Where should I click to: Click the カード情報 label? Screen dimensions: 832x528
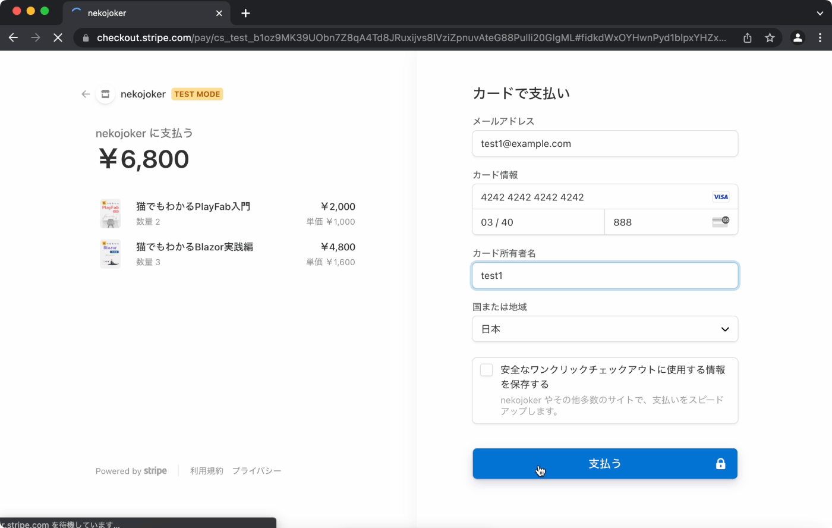click(495, 175)
